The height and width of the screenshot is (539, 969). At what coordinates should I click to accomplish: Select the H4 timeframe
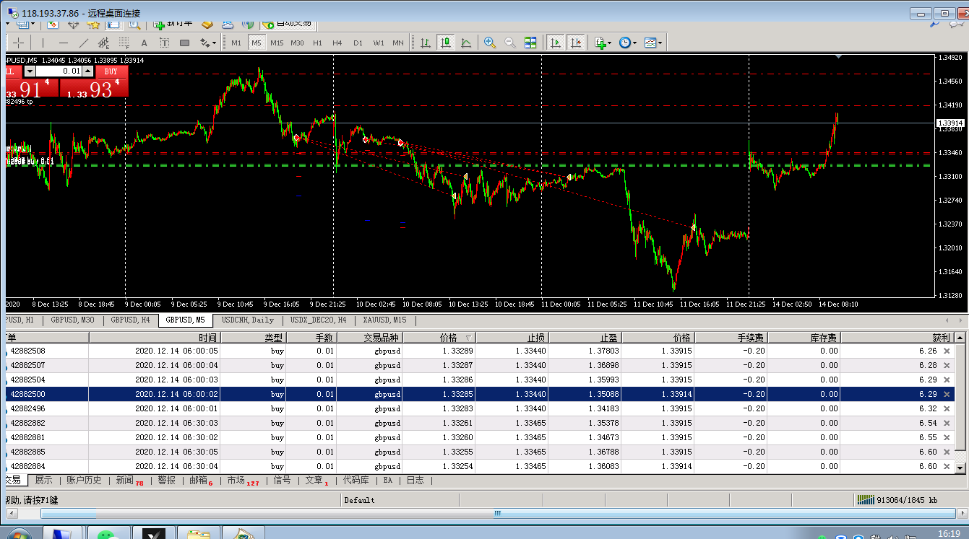[x=337, y=43]
